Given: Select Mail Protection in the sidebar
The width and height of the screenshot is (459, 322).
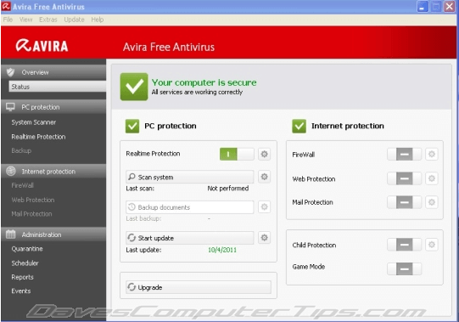Looking at the screenshot, I should pyautogui.click(x=31, y=214).
